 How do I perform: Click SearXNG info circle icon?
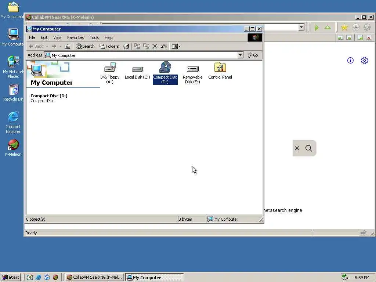tap(350, 61)
